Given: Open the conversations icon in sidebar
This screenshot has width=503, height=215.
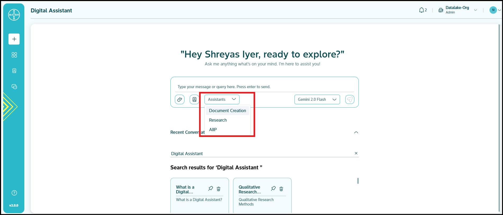Looking at the screenshot, I should point(14,87).
